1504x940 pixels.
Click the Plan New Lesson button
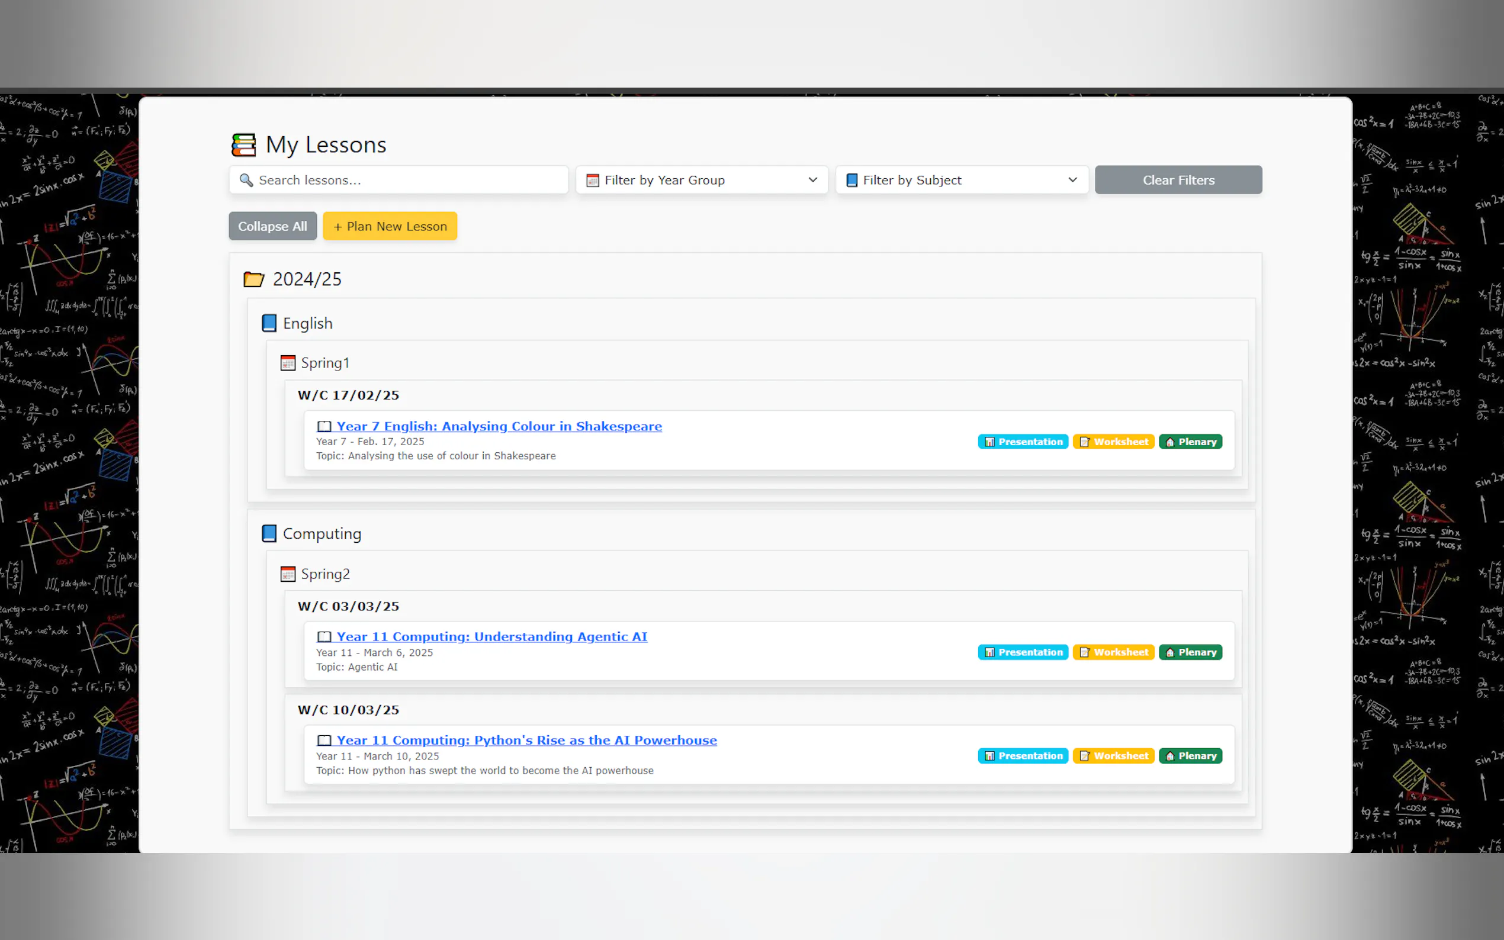[390, 226]
